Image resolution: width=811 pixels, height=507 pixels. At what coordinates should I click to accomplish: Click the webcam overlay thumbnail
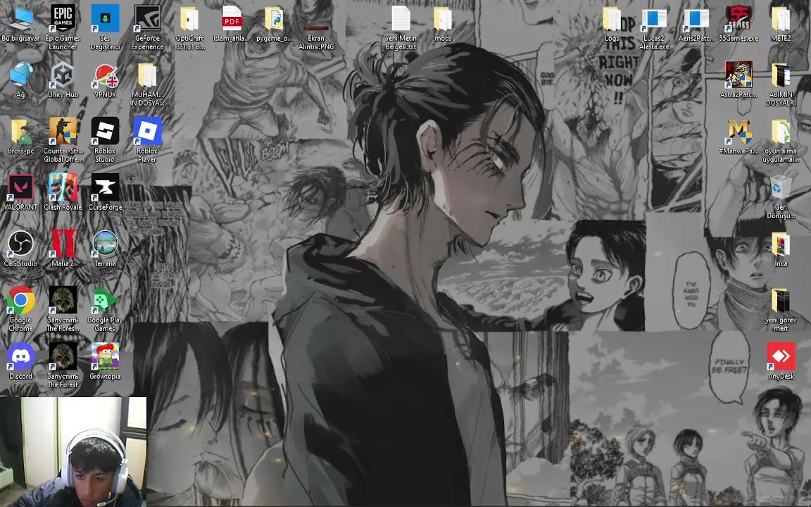tap(73, 451)
